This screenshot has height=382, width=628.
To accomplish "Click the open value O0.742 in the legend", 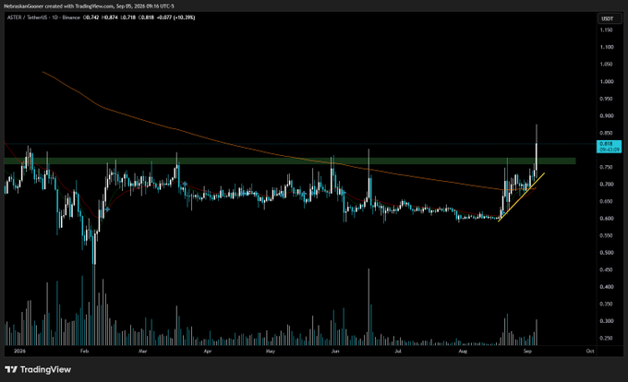I will tap(91, 18).
